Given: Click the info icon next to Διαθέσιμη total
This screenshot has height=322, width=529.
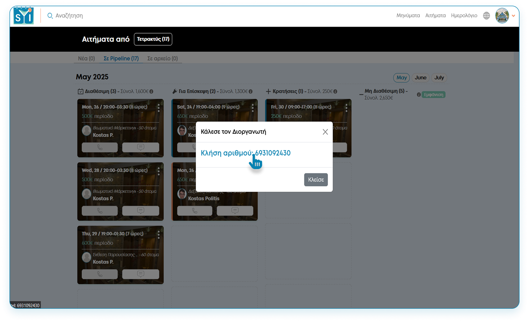Looking at the screenshot, I should tap(151, 91).
